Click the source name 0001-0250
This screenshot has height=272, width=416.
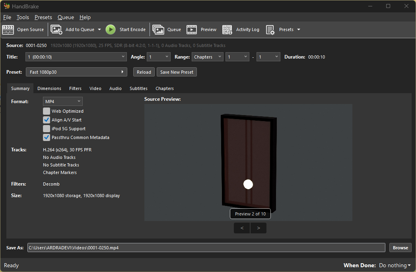point(36,45)
